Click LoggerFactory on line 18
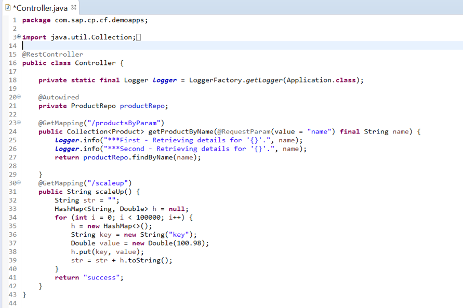This screenshot has width=463, height=308. [215, 80]
